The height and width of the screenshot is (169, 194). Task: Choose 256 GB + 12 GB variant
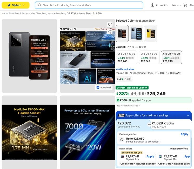126,57
